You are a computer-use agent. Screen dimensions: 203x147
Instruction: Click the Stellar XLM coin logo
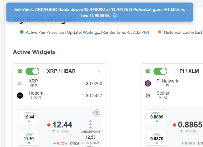coord(148,96)
